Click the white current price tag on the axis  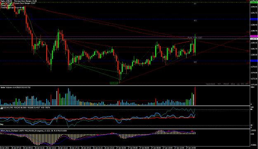pos(254,39)
